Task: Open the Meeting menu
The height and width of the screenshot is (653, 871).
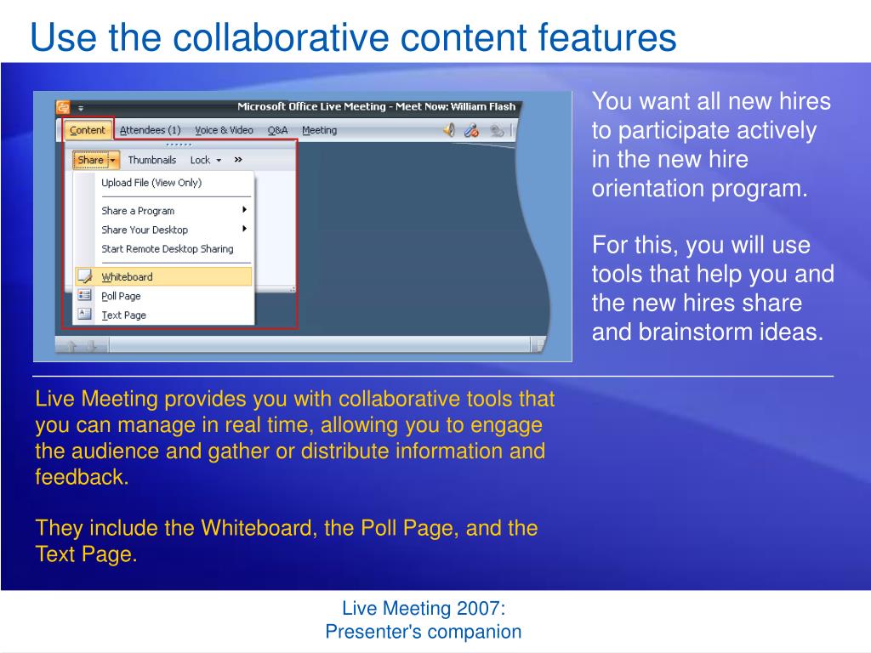Action: click(x=319, y=130)
